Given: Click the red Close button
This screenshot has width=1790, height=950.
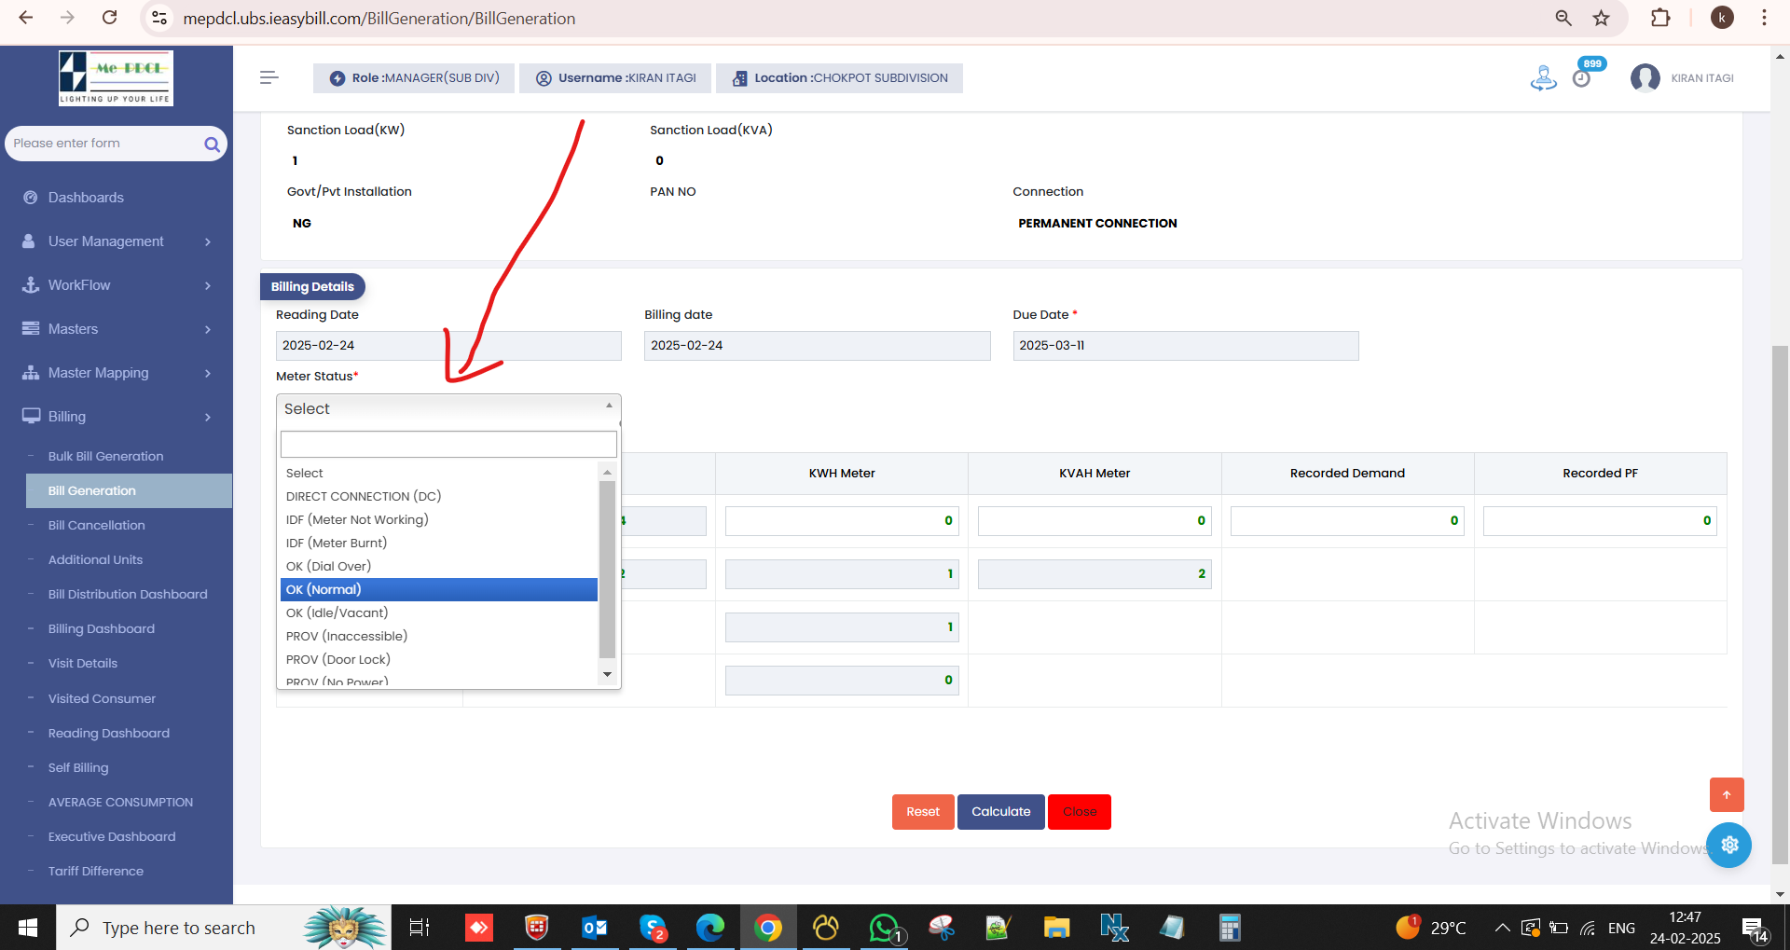Looking at the screenshot, I should click(x=1080, y=811).
